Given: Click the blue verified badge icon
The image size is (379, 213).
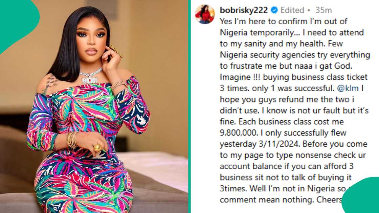Looking at the screenshot, I should pos(274,10).
